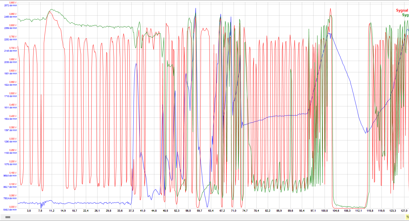This screenshot has height=221, width=409.
Task: Click the 2038 obr/min axis label
Action: coord(11,62)
